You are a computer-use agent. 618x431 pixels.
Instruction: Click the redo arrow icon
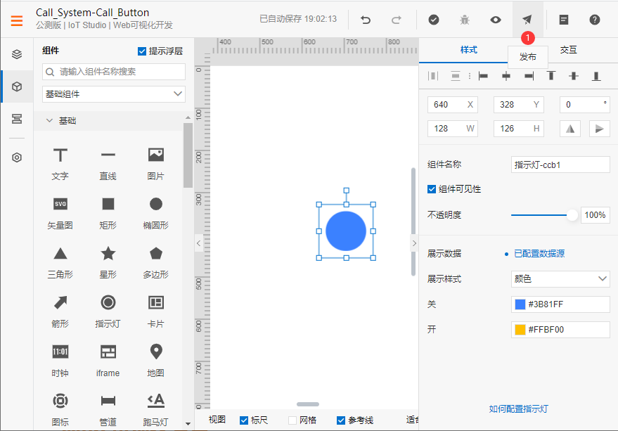(397, 20)
